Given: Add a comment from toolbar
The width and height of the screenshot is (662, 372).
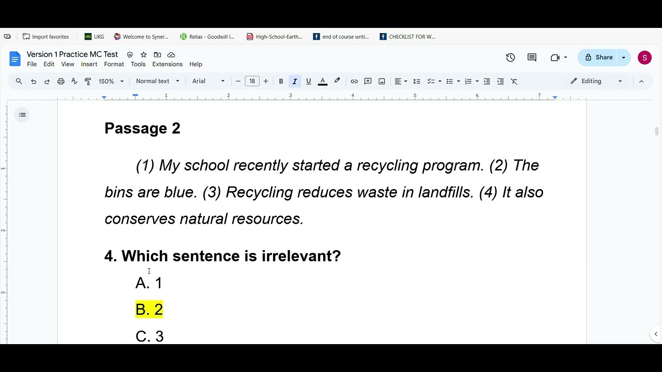Looking at the screenshot, I should pyautogui.click(x=368, y=81).
